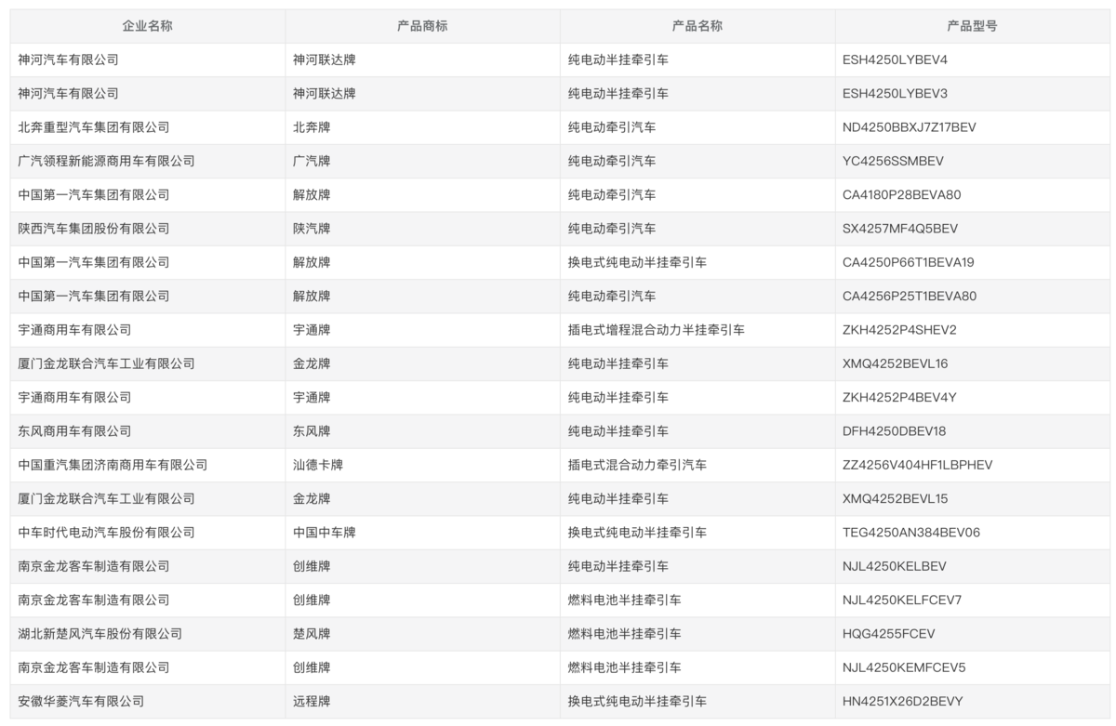Select the 中国中车牌 brand cell
Screen dimensions: 1116x726
tap(324, 533)
